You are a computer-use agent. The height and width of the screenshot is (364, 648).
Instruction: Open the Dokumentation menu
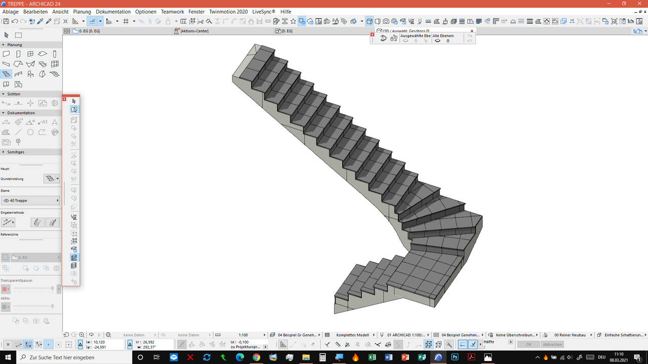pos(113,12)
